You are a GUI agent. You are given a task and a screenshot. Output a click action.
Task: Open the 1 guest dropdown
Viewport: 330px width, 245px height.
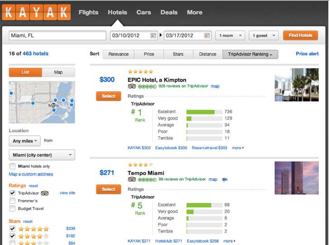[x=264, y=35]
